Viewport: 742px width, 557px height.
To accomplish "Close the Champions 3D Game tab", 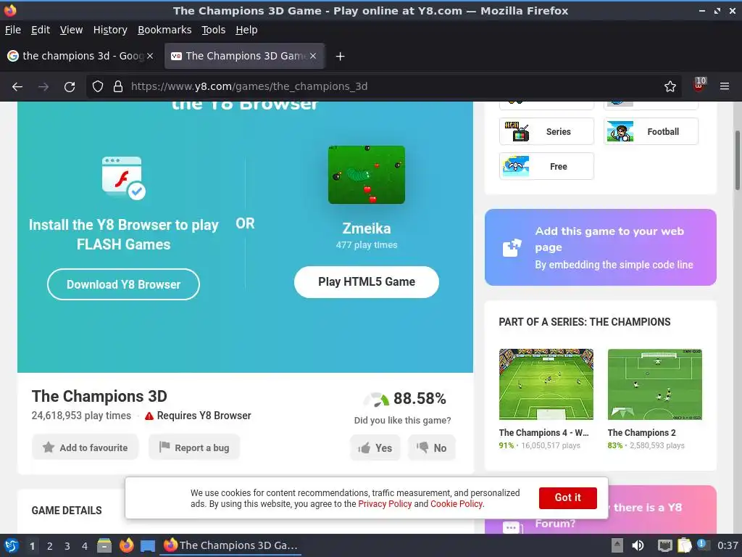I will (x=313, y=56).
